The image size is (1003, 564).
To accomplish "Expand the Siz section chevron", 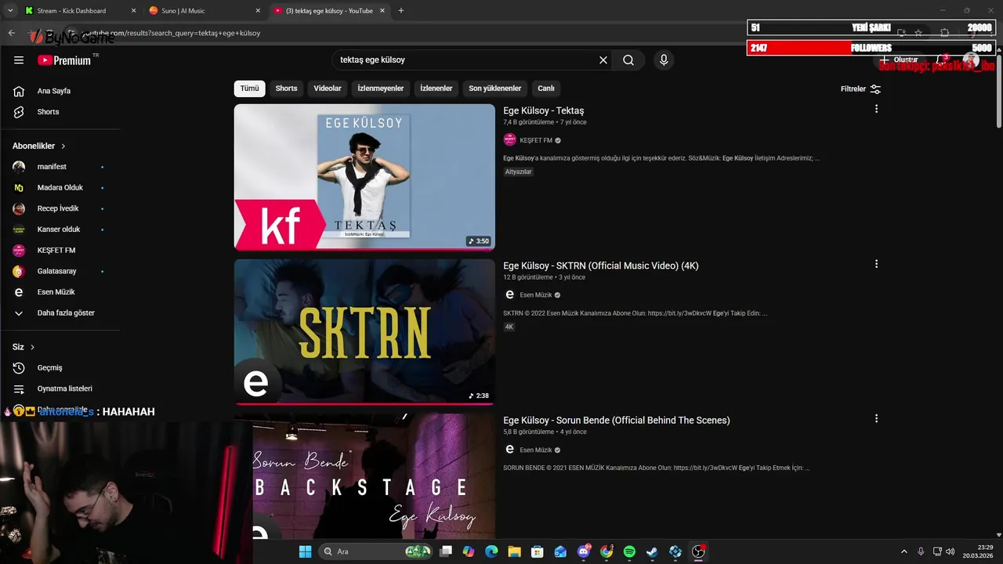I will tap(32, 347).
